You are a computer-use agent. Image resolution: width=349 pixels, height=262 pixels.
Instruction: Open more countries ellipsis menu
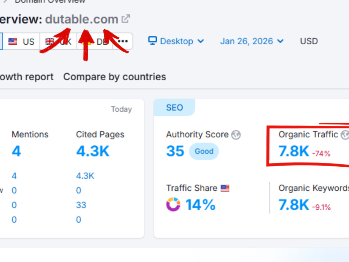pos(123,41)
